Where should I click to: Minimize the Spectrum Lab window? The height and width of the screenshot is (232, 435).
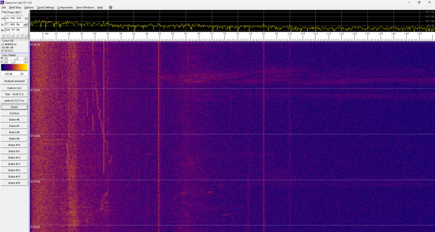tap(409, 3)
